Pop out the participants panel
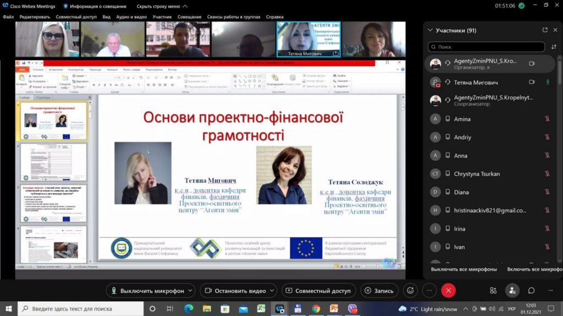 [545, 30]
